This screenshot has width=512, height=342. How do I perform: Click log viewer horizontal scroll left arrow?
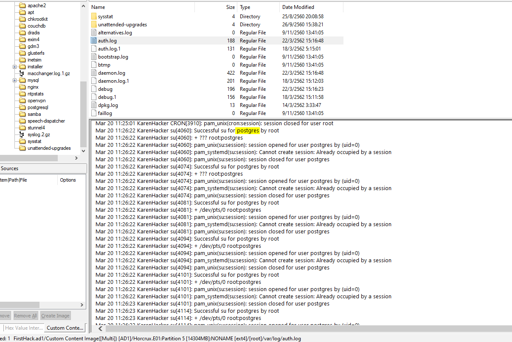[101, 329]
